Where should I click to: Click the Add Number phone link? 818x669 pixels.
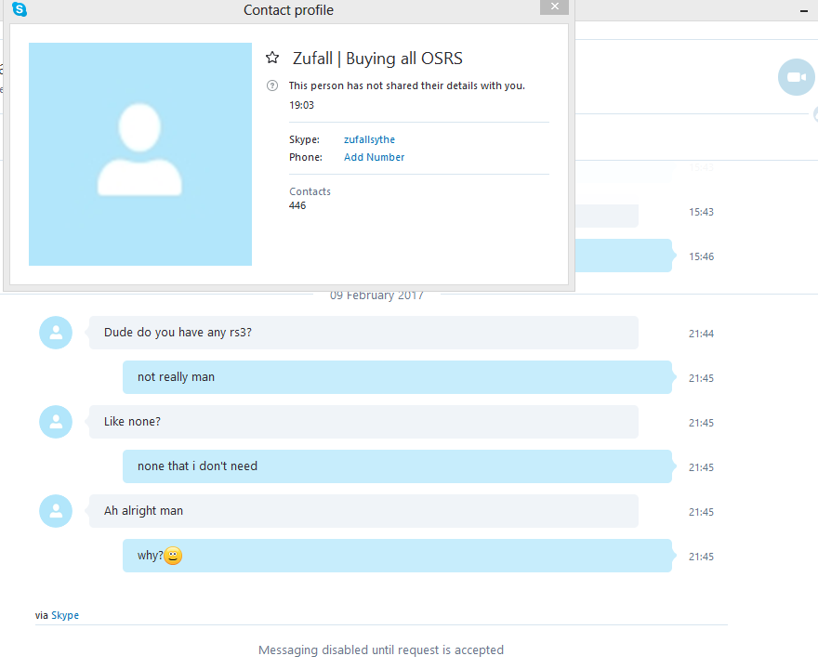374,157
